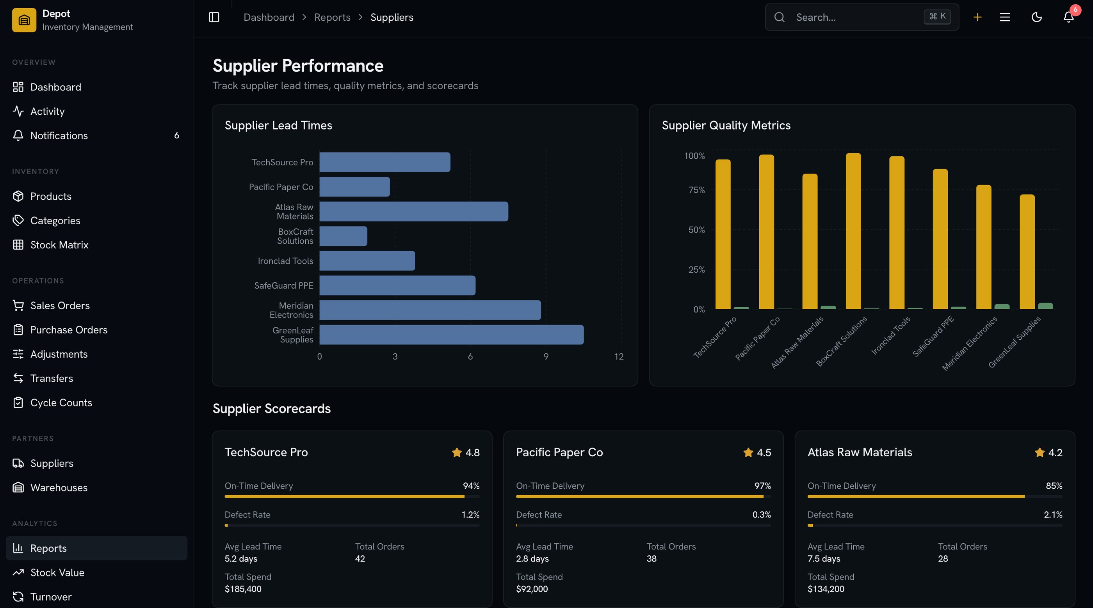1093x608 pixels.
Task: Toggle the sidebar panel icon
Action: pyautogui.click(x=214, y=18)
